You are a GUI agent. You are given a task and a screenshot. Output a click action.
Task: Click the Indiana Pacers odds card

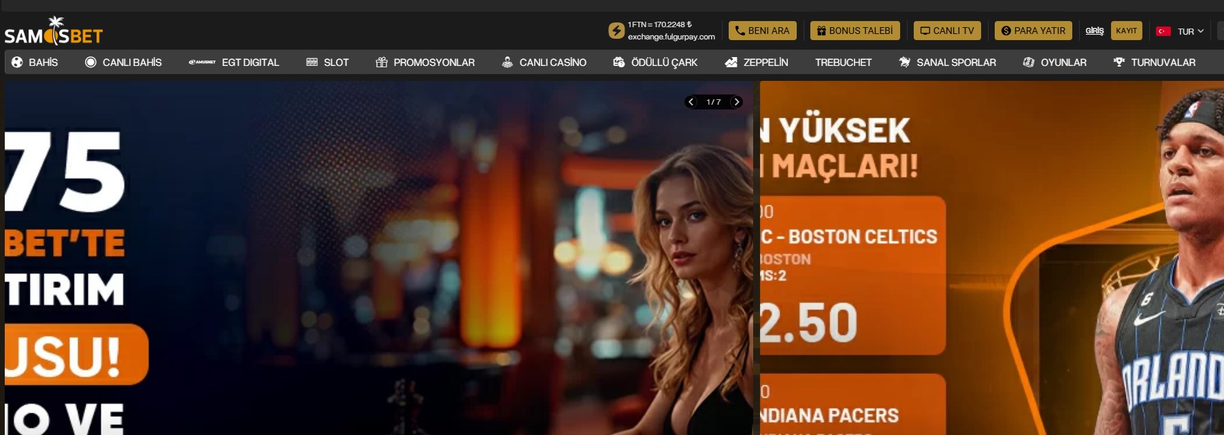pos(853,404)
